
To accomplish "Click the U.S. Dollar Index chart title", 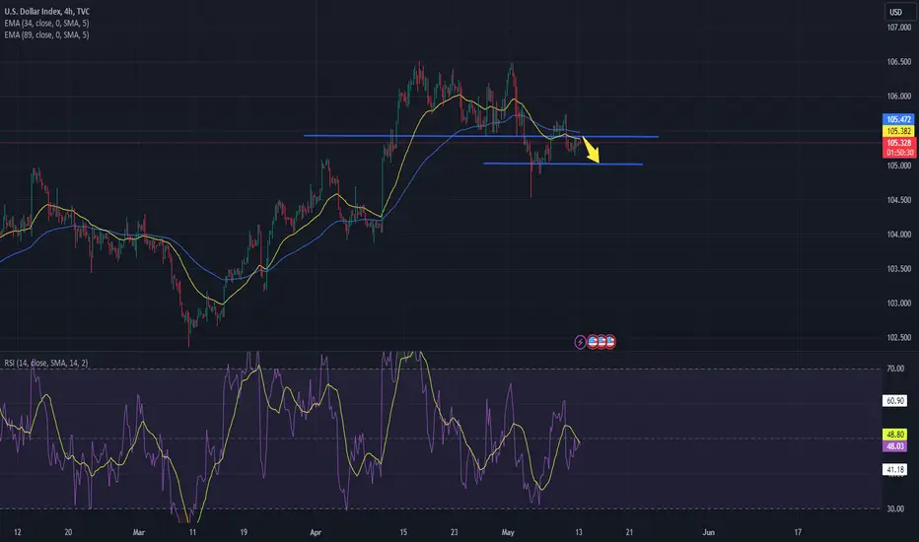I will click(47, 12).
